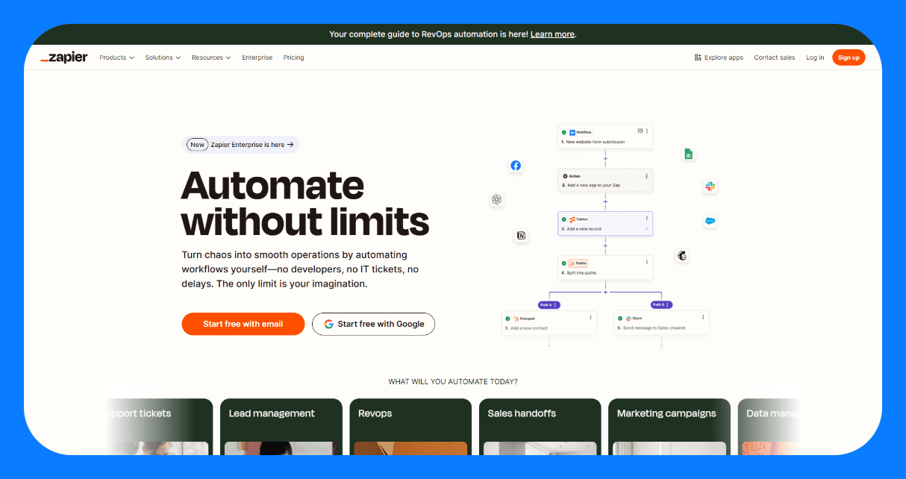Open the Revops card
This screenshot has width=906, height=479.
tap(410, 427)
